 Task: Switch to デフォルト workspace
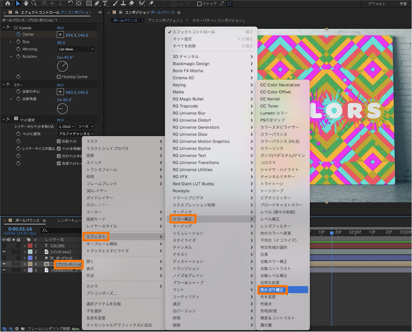click(x=377, y=4)
